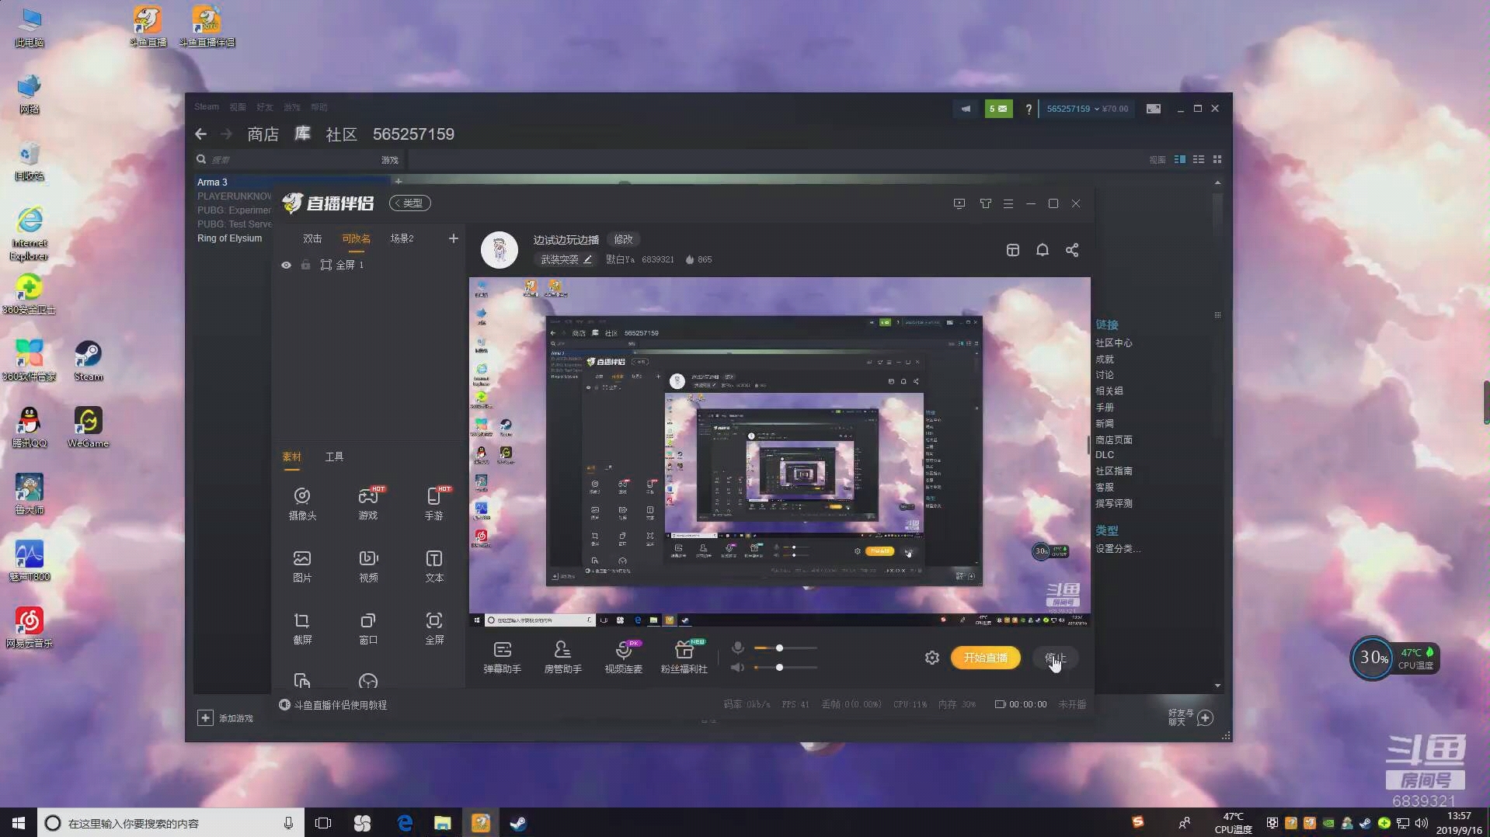This screenshot has width=1490, height=837.
Task: Add a camera (摄像头) source
Action: click(302, 503)
